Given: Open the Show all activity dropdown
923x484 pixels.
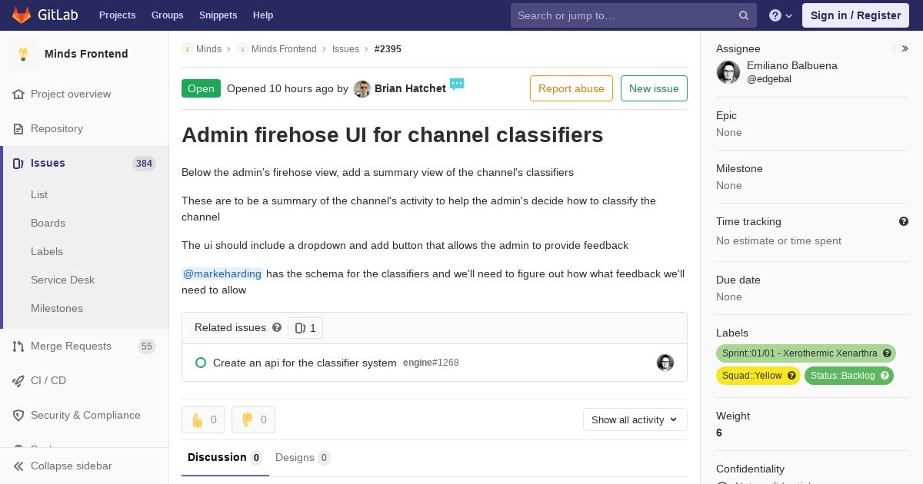Looking at the screenshot, I should pos(635,419).
